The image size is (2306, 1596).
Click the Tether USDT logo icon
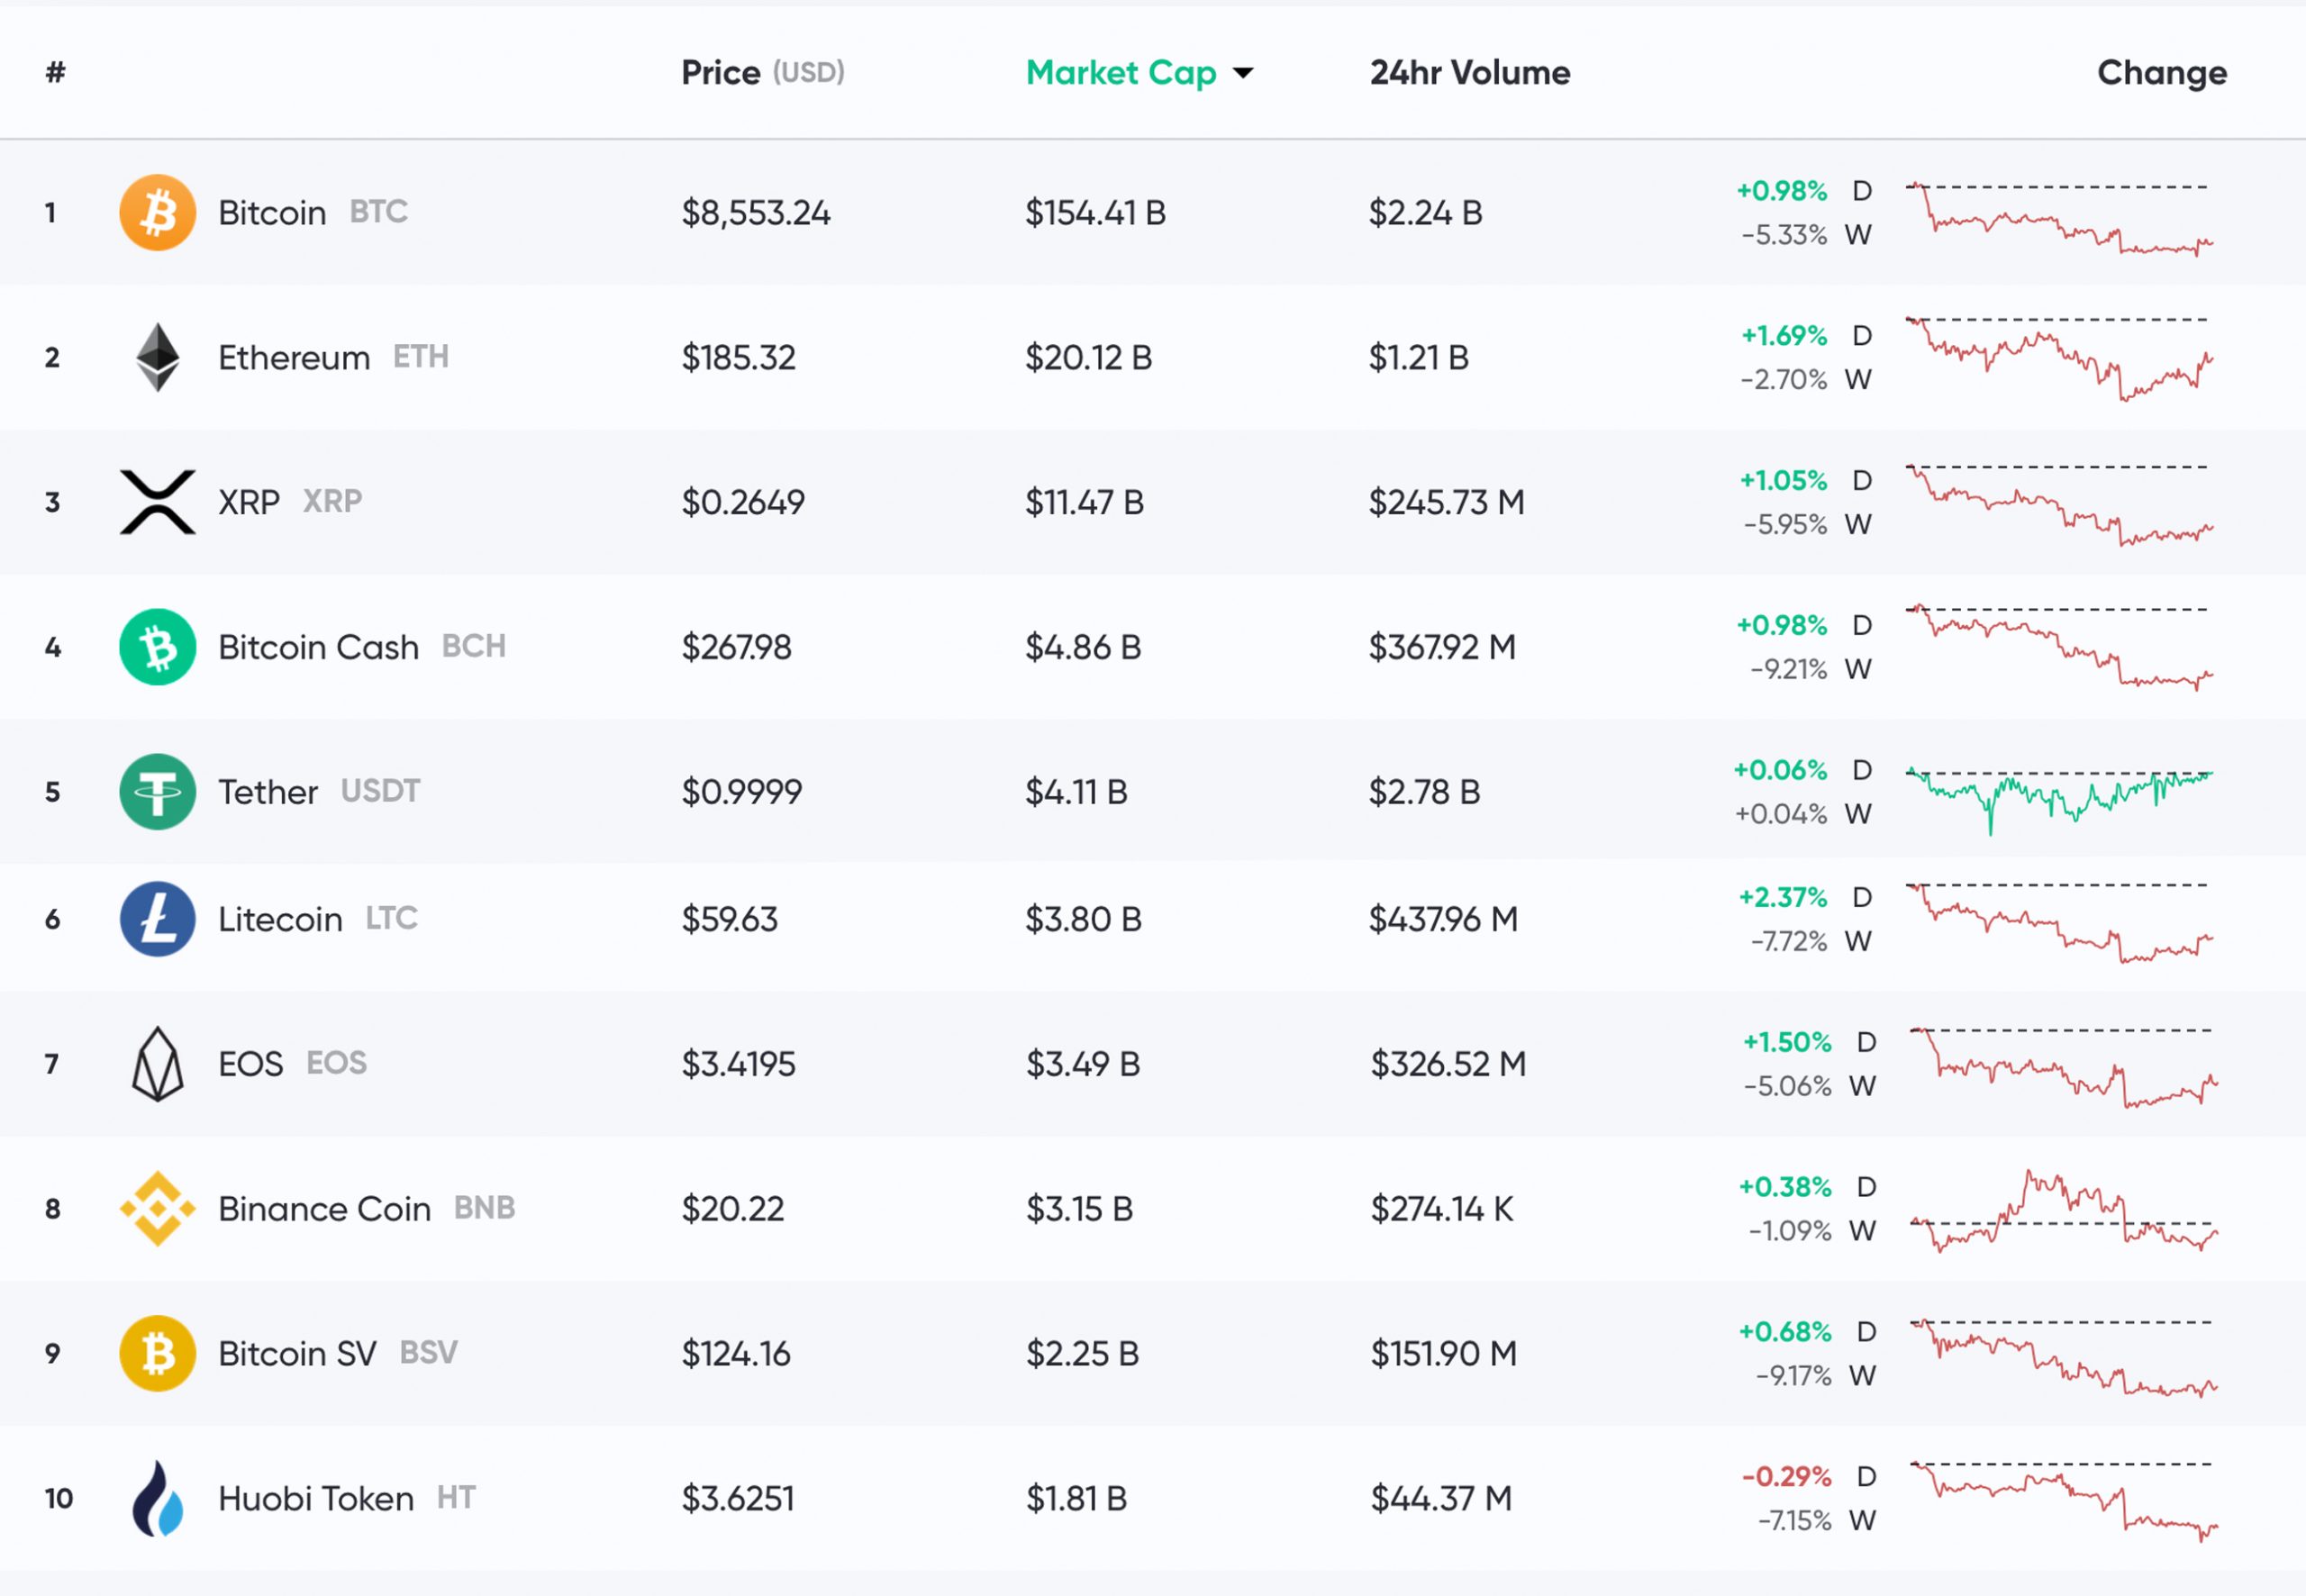(x=157, y=791)
